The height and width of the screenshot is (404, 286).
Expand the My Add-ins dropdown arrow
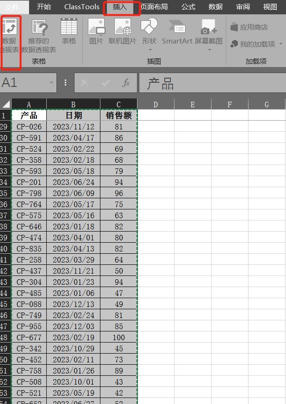pyautogui.click(x=281, y=44)
